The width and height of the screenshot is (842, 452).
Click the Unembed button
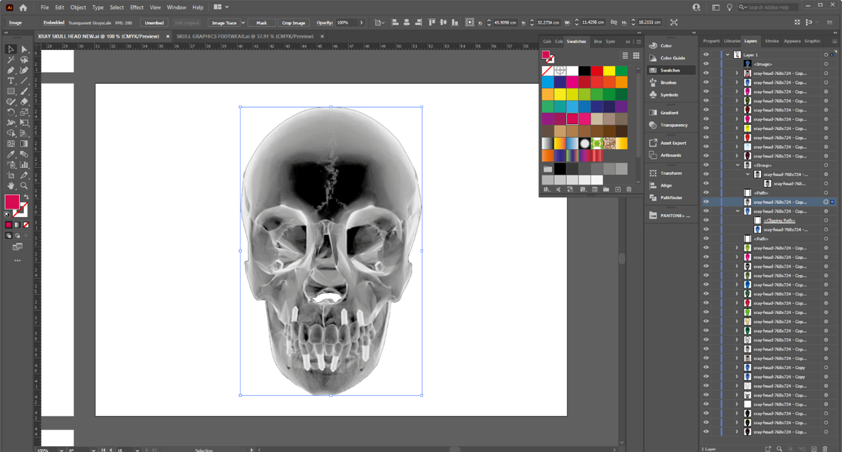point(154,22)
